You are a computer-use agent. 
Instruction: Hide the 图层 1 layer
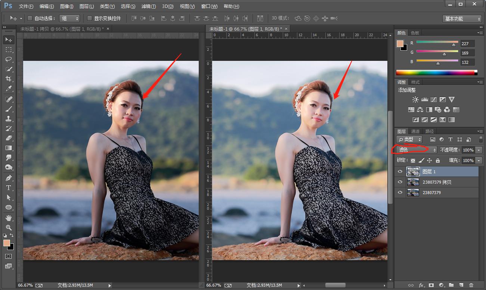point(400,172)
